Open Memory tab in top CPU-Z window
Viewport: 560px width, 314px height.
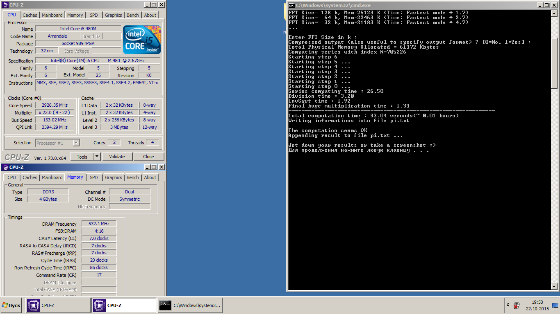(75, 15)
